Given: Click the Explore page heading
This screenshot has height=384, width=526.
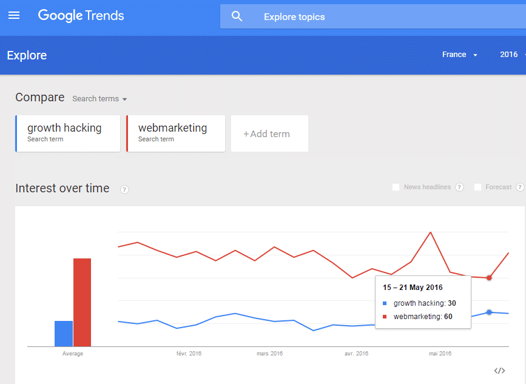Looking at the screenshot, I should tap(27, 55).
